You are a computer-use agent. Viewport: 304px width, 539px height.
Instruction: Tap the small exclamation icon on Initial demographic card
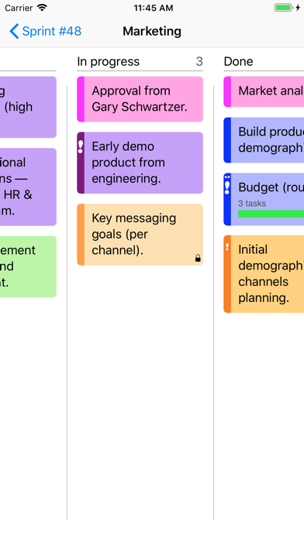point(227,247)
